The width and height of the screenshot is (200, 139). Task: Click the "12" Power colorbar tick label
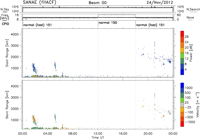186,58
